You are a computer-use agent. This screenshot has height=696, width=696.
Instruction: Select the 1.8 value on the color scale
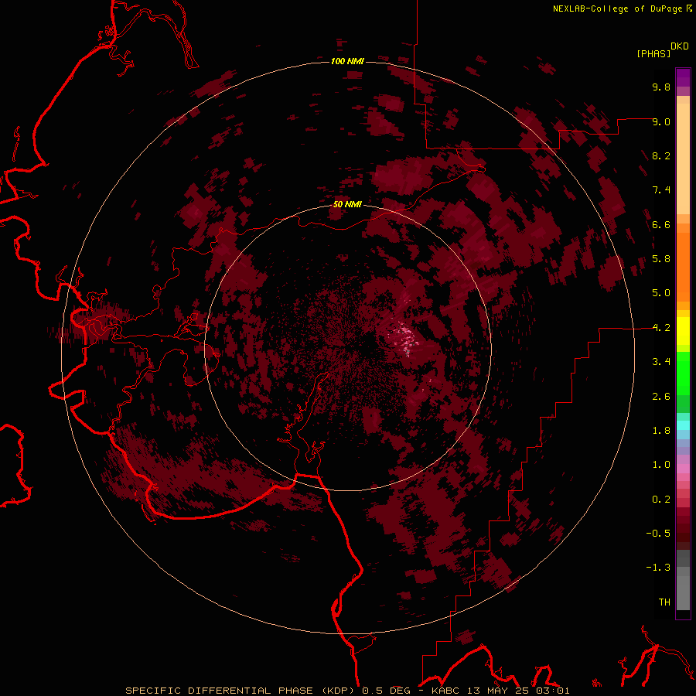click(x=661, y=431)
